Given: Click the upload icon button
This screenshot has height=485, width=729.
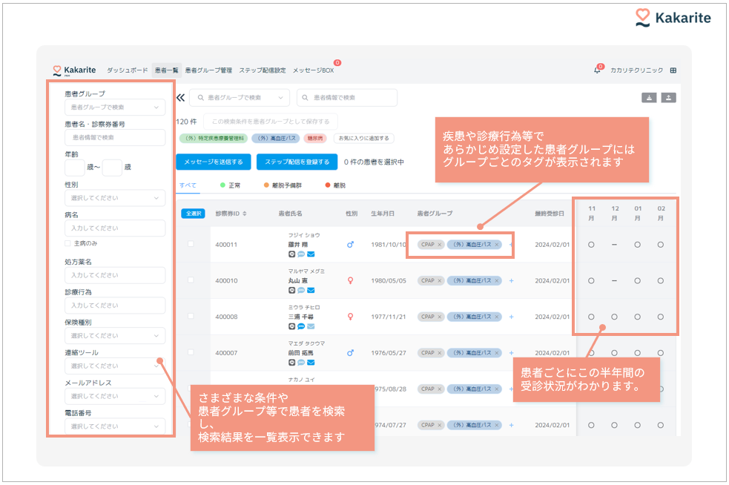Looking at the screenshot, I should [668, 98].
